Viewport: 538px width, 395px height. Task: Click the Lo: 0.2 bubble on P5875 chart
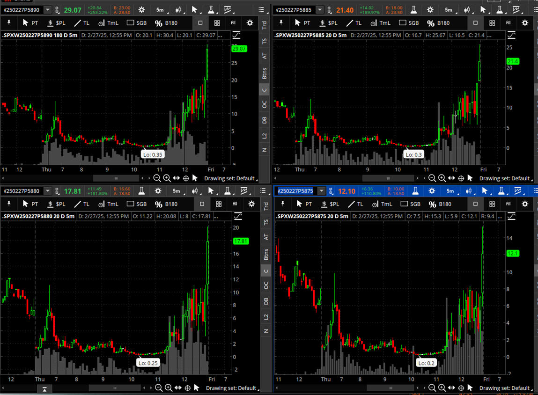pyautogui.click(x=426, y=363)
